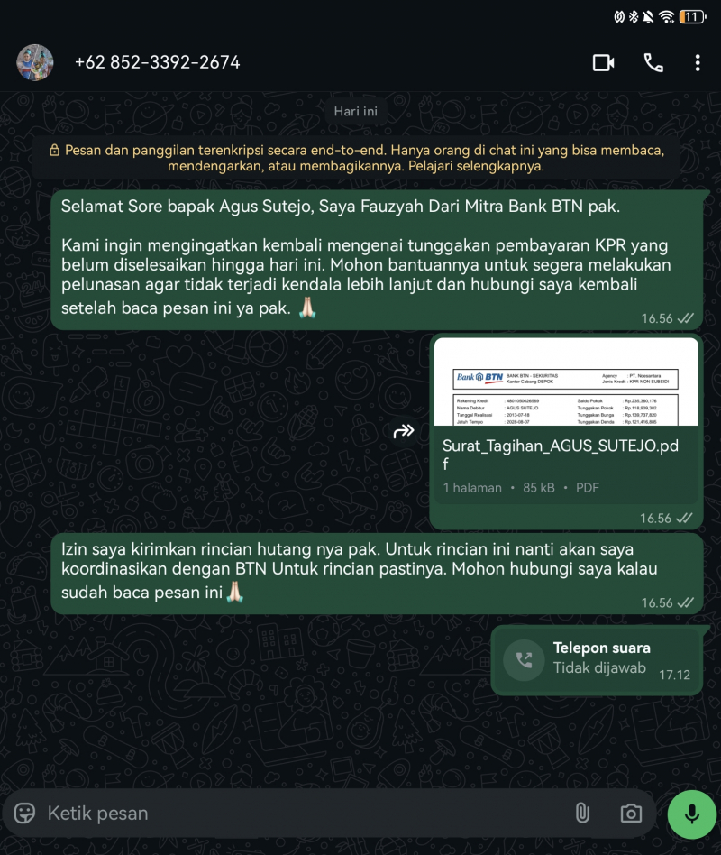Open contact info for +62 852-3392-2674

click(157, 63)
